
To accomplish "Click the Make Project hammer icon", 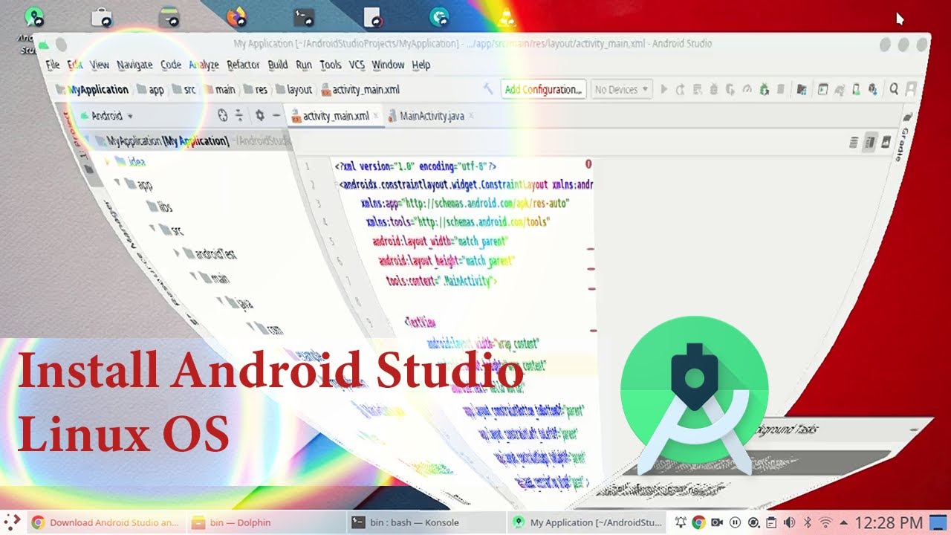I will tap(488, 88).
